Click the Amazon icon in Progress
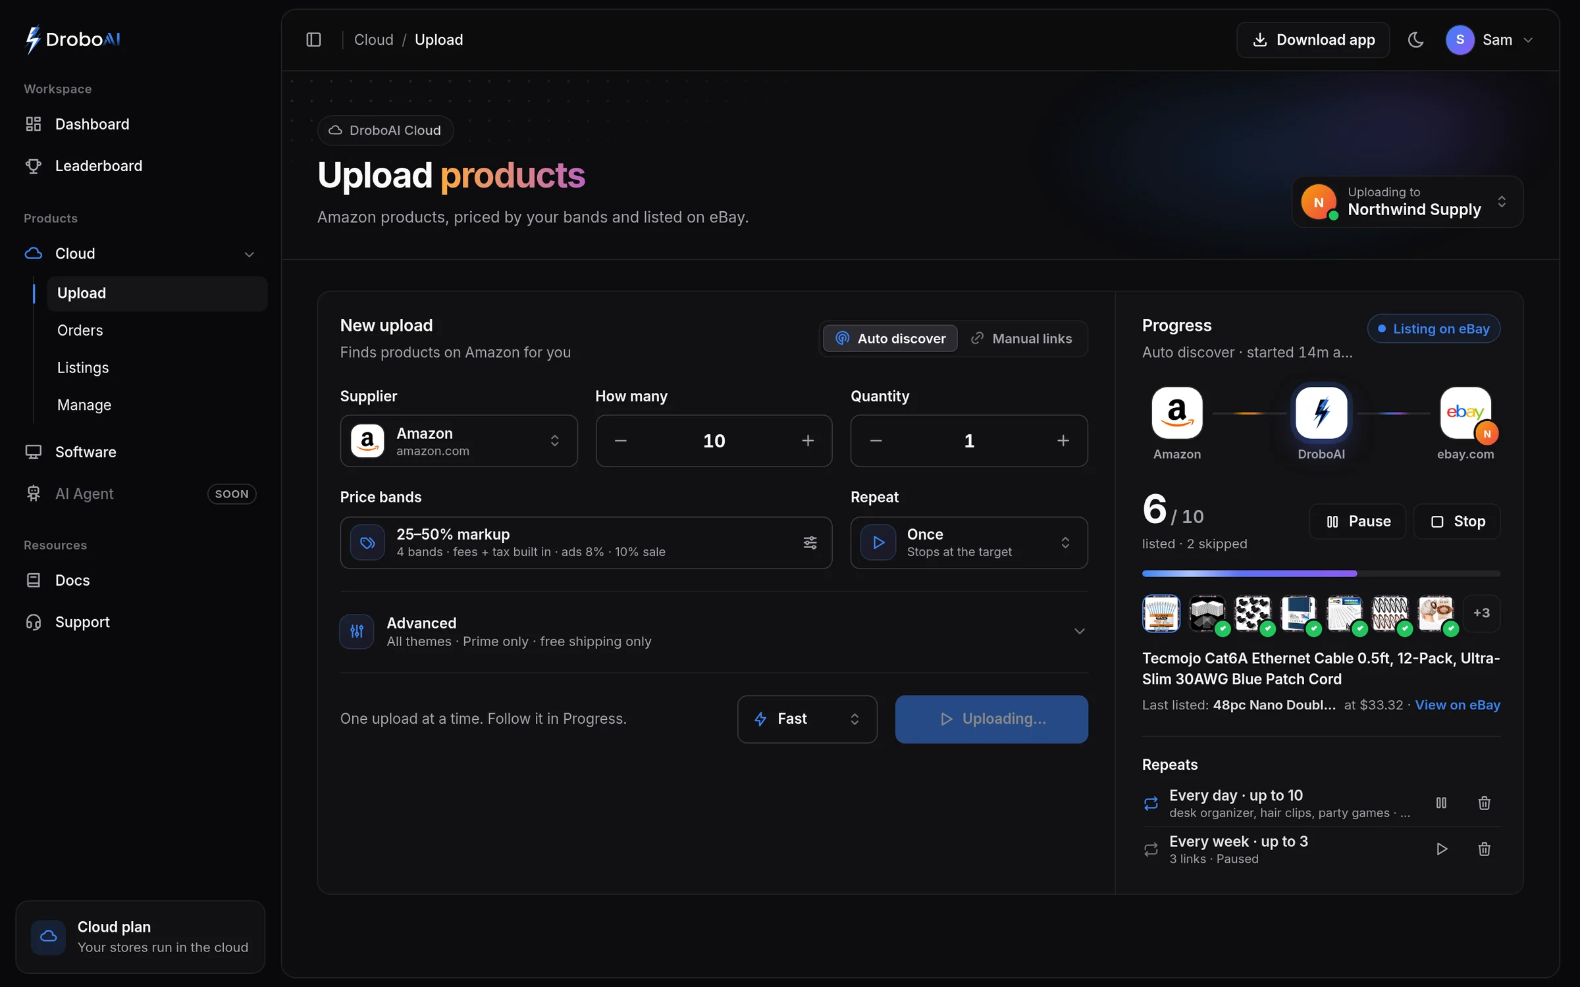 (x=1177, y=413)
